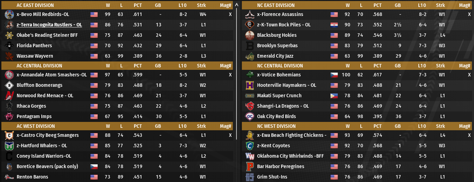Click the Bar Harbor Peregrines logo
Viewport: 474px width, 182px height.
coord(250,167)
